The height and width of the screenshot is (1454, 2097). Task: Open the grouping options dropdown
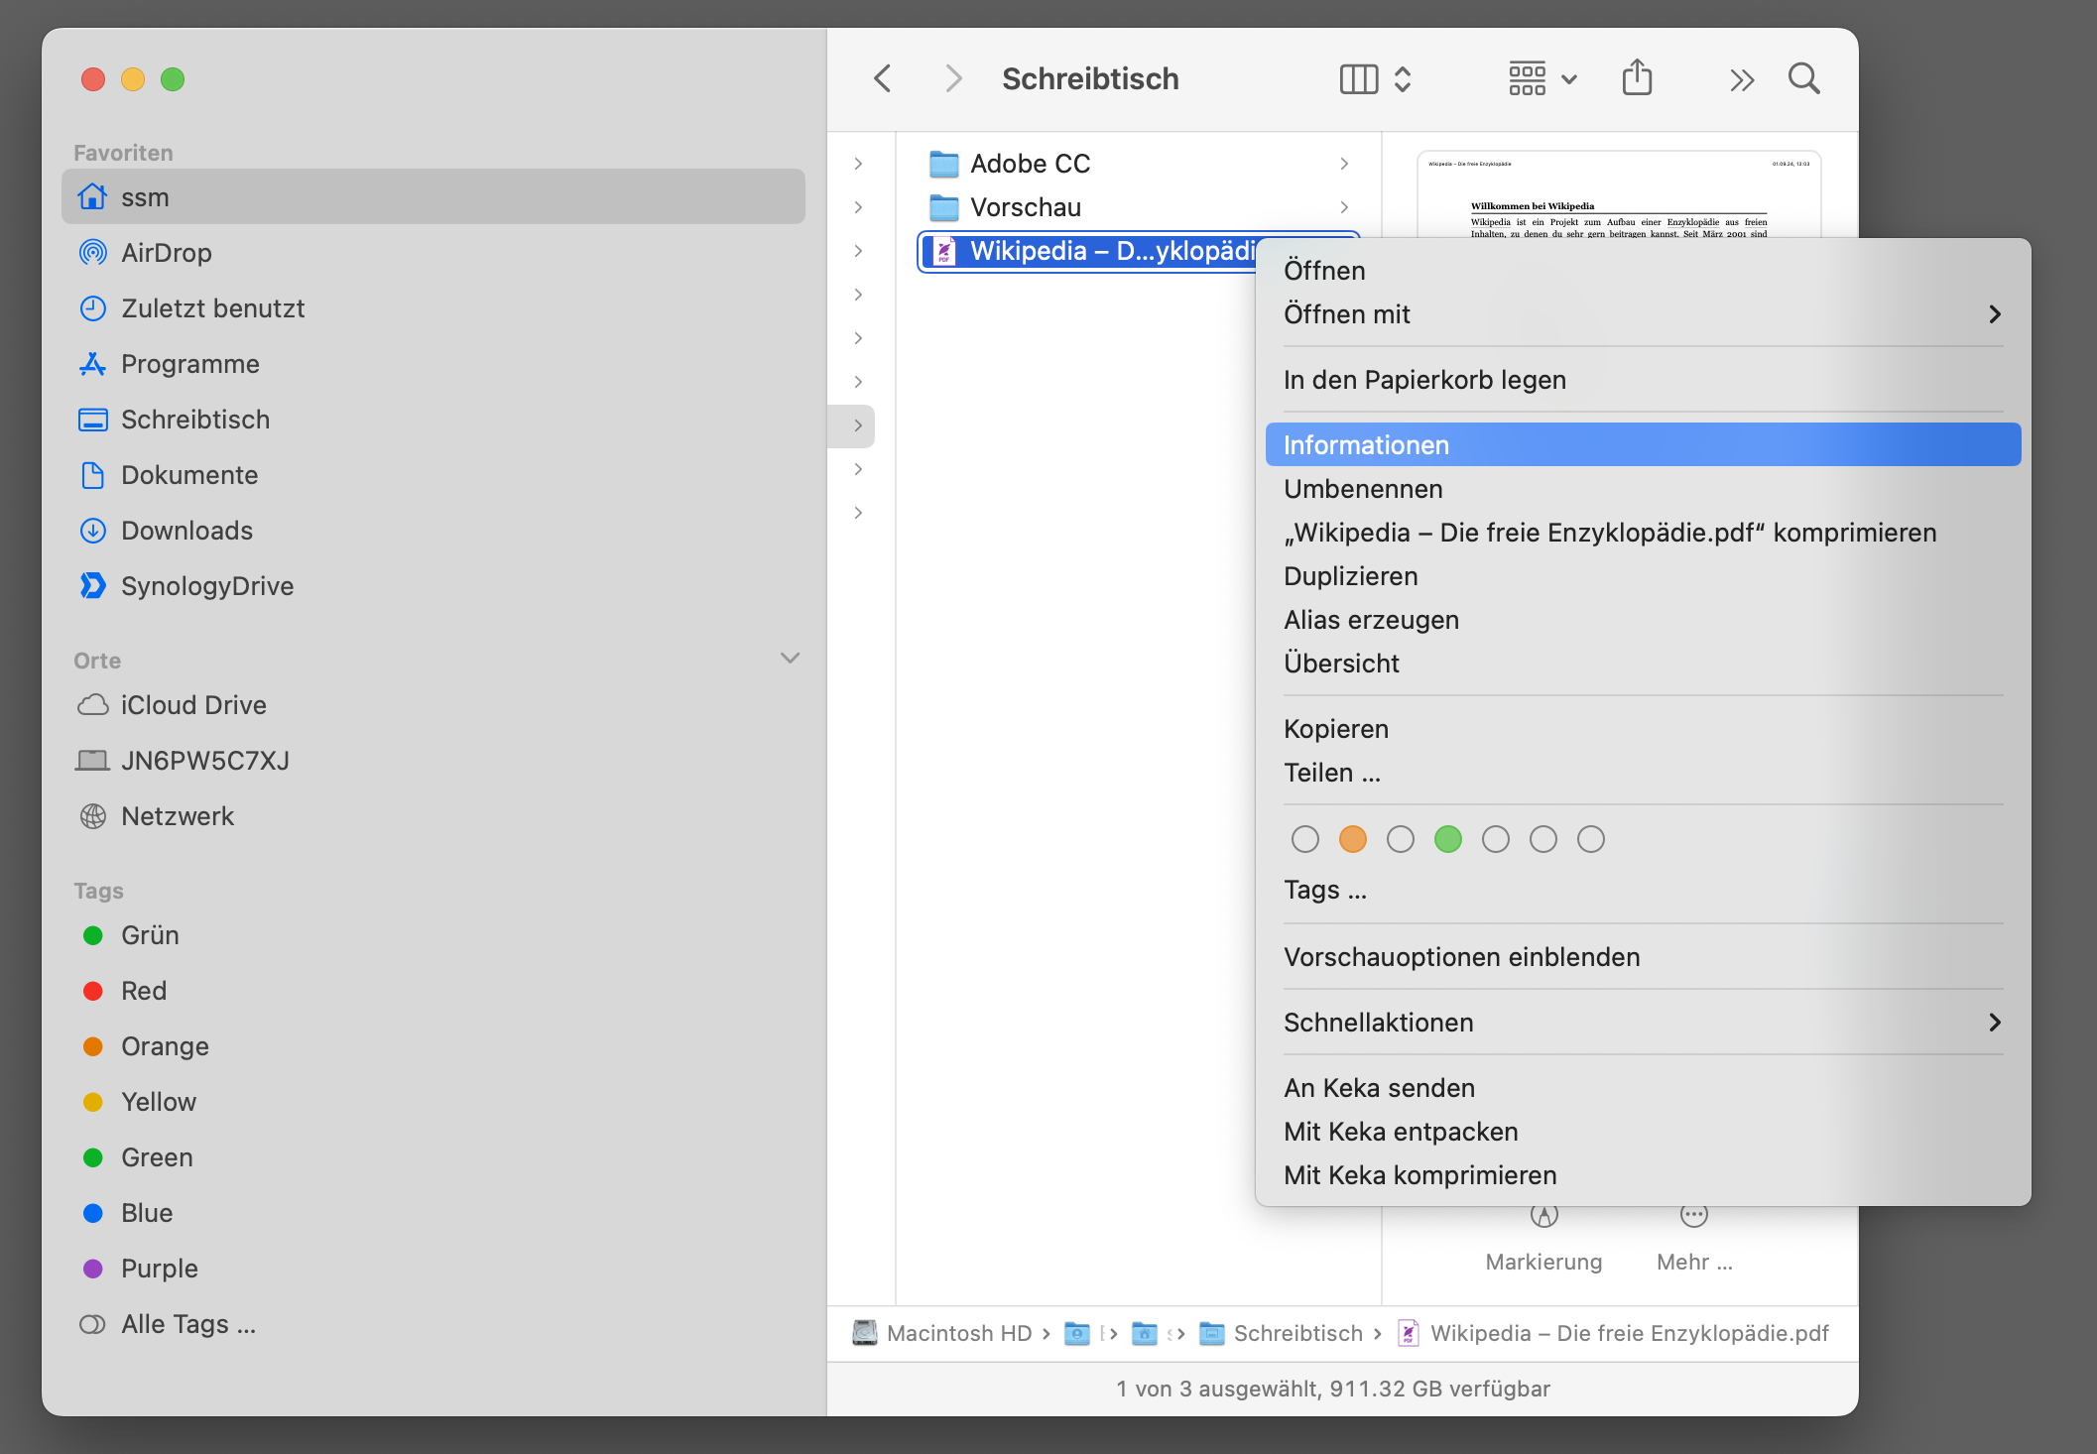pos(1542,78)
